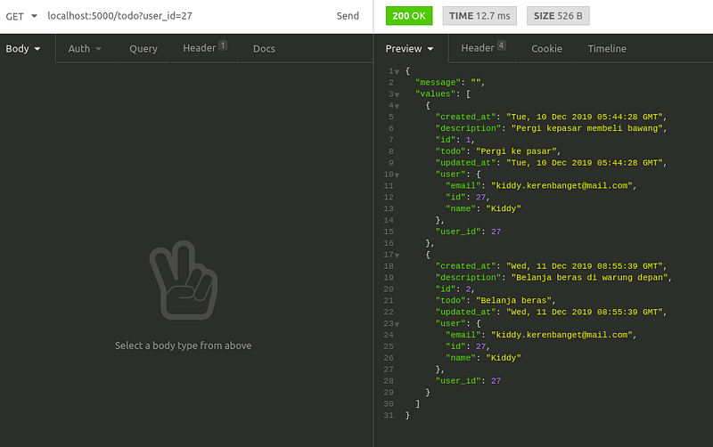Collapse the "values" array at line 3
This screenshot has width=713, height=447.
point(397,94)
